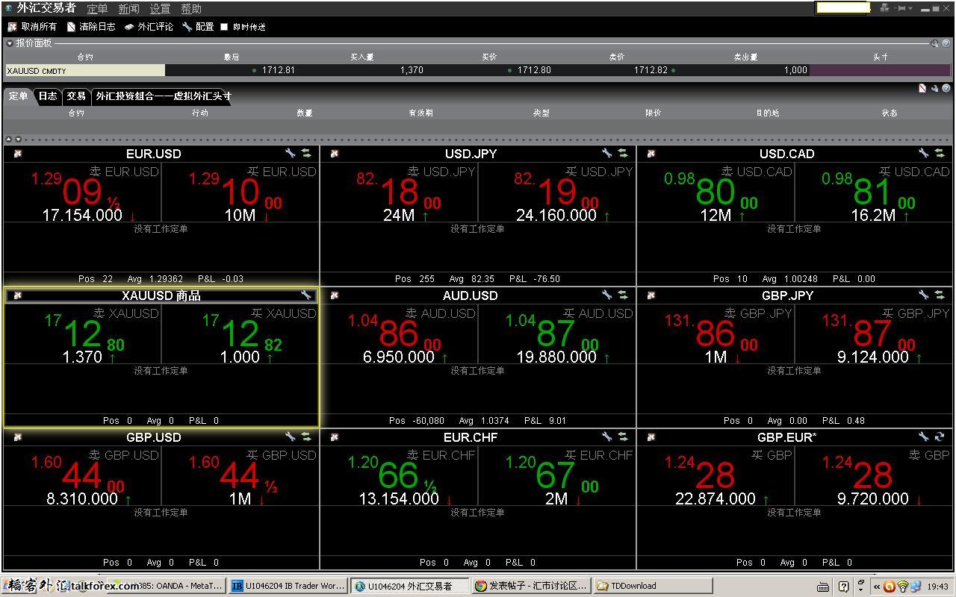Click the yellow search field in title bar
The image size is (956, 597).
pos(842,7)
